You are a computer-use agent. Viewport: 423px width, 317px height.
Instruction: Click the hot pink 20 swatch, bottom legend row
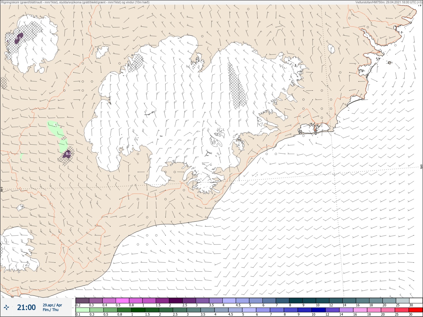coord(388,310)
